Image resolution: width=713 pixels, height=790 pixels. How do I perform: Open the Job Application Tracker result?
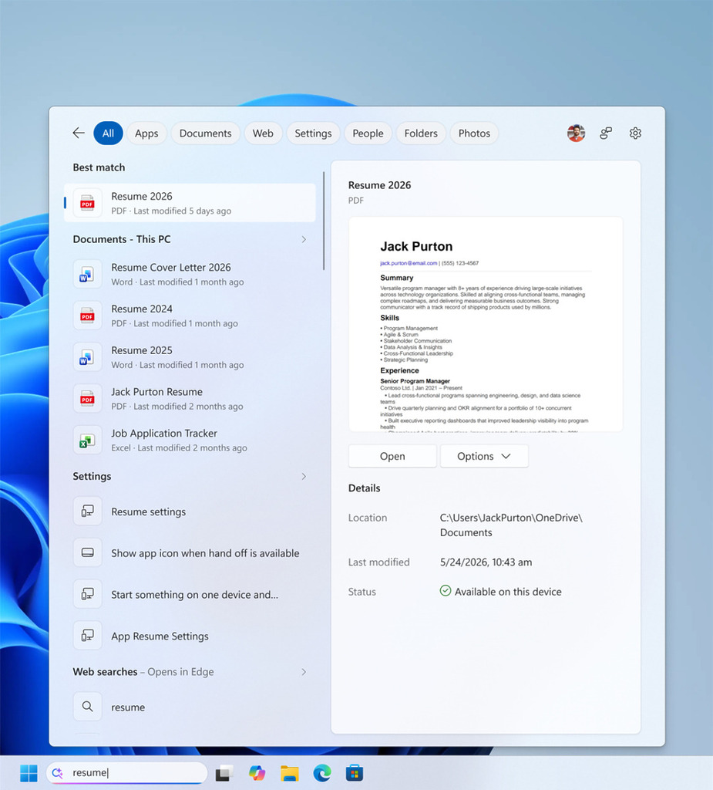point(190,440)
